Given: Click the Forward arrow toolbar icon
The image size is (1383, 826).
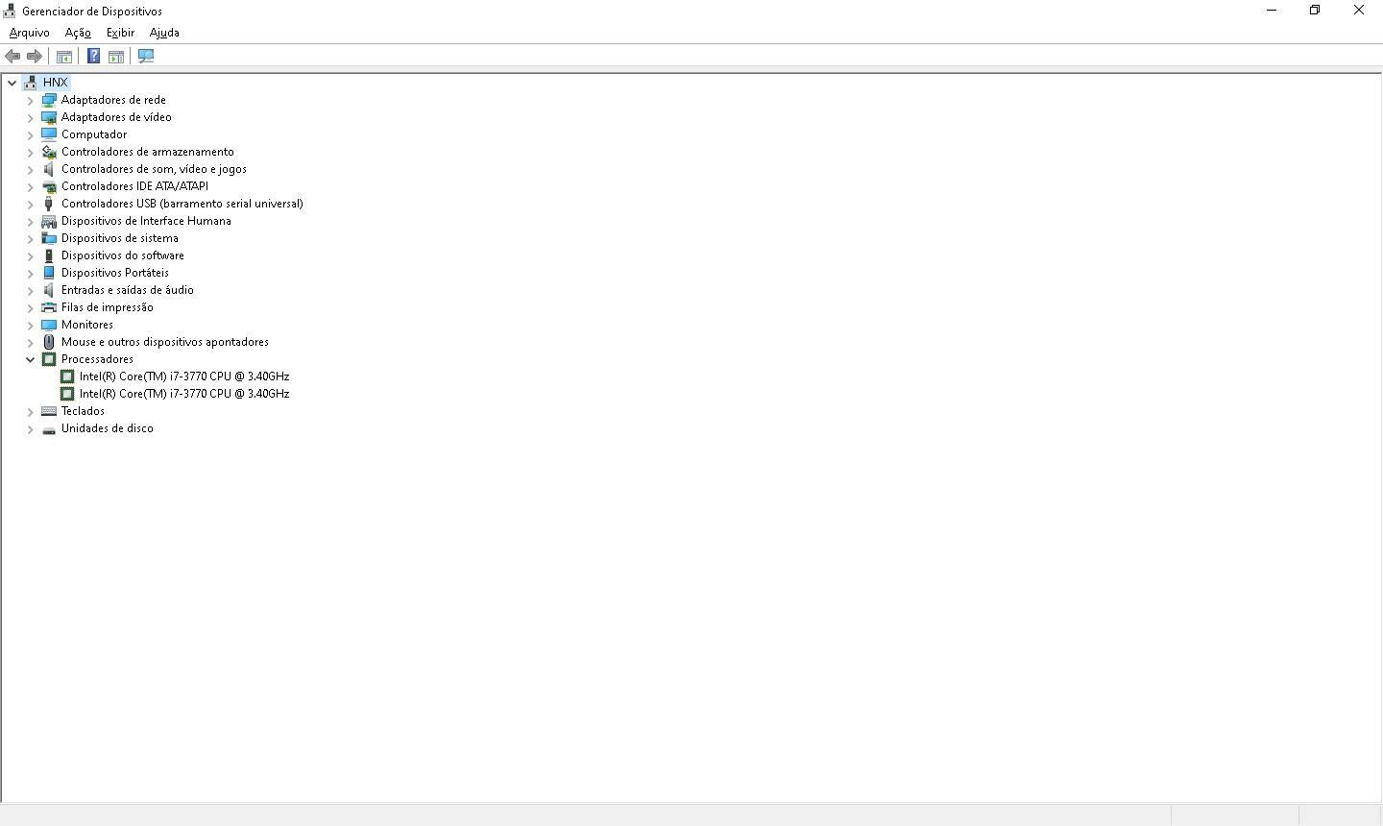Looking at the screenshot, I should point(34,57).
